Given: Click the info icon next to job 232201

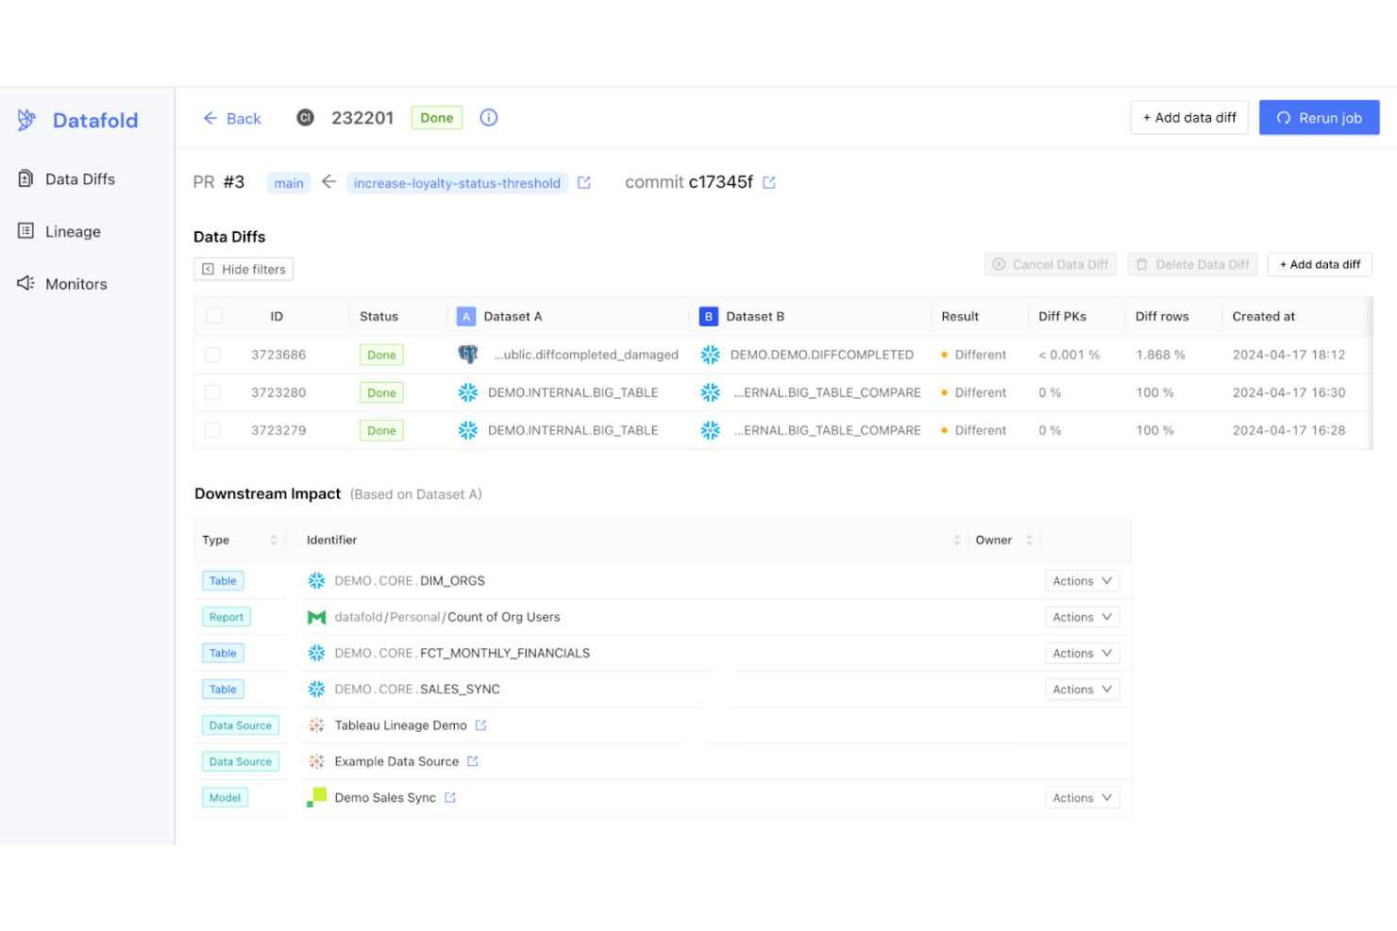Looking at the screenshot, I should pyautogui.click(x=488, y=117).
